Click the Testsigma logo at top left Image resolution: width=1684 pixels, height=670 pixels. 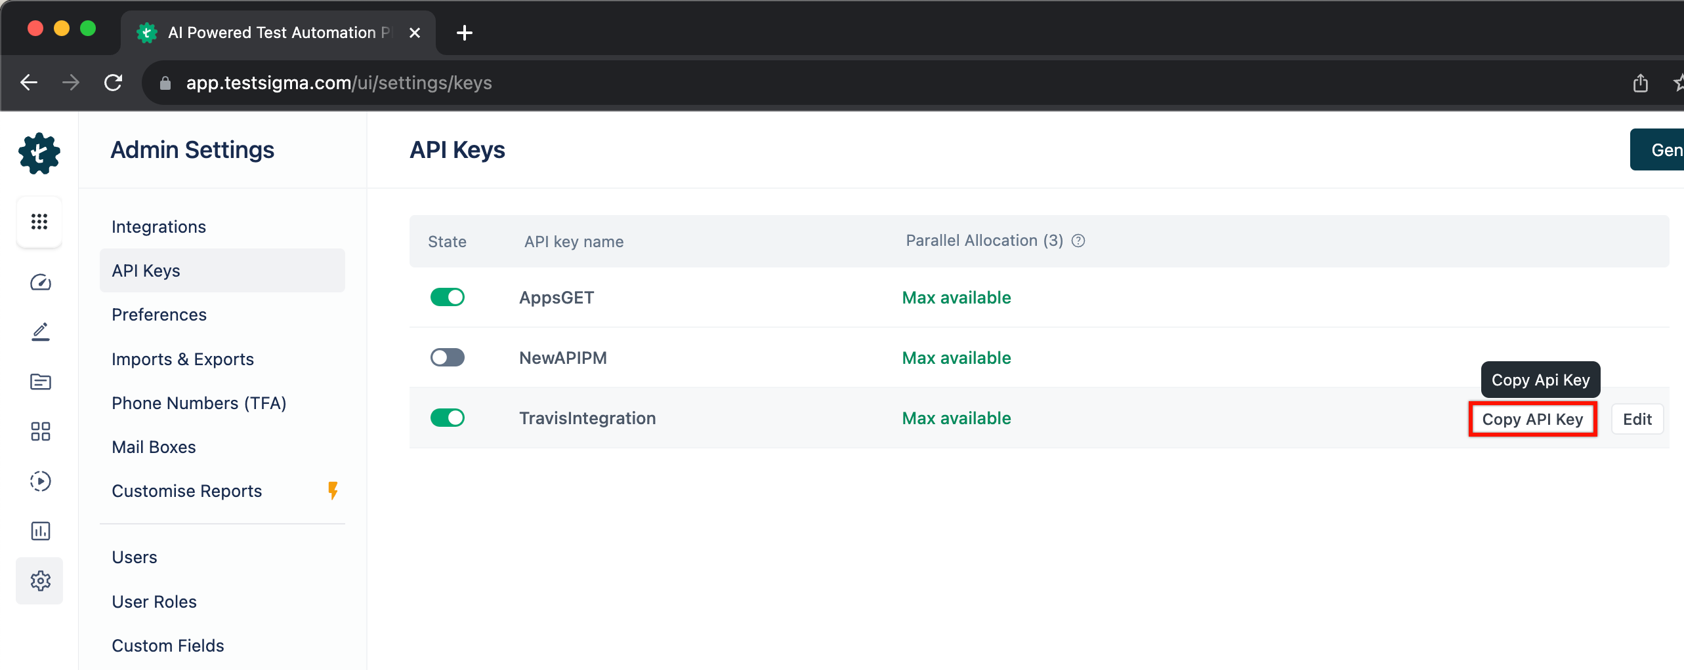click(x=39, y=153)
